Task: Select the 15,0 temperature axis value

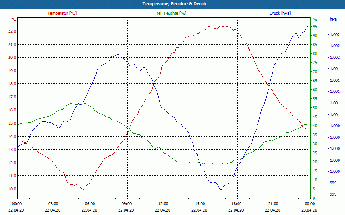Action: tap(12, 123)
